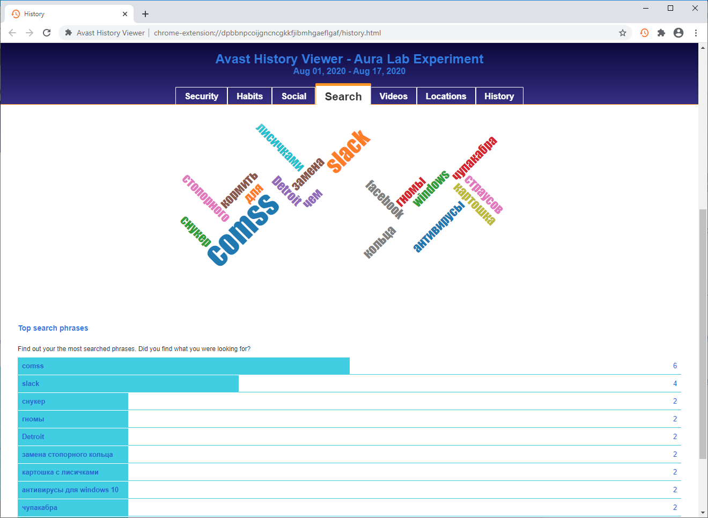Click the extension puzzle icon in address bar
Screen dimensions: 708x518
(x=69, y=33)
